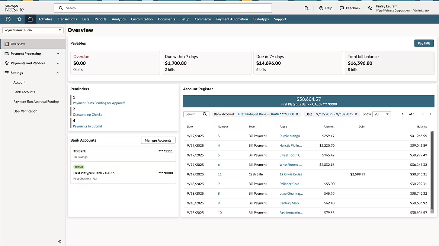The height and width of the screenshot is (246, 439).
Task: Collapse the Settings section in the sidebar
Action: coord(58,72)
